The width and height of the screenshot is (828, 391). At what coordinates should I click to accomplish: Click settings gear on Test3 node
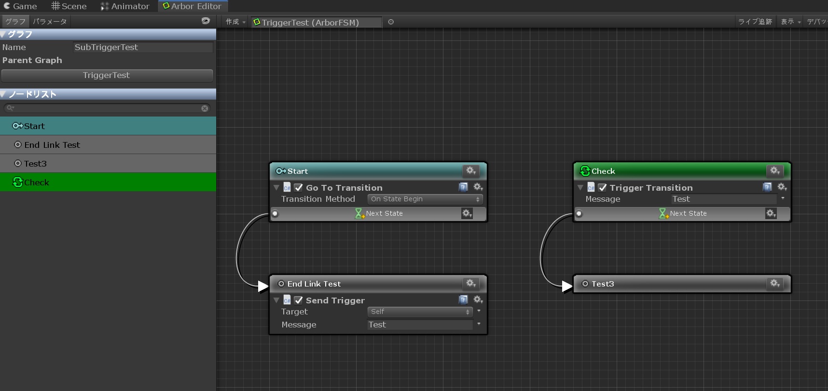pos(774,284)
